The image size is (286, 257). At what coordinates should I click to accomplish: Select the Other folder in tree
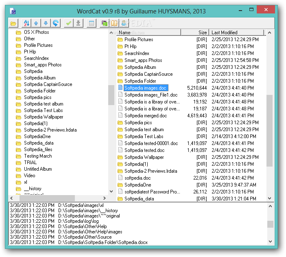tap(29, 39)
